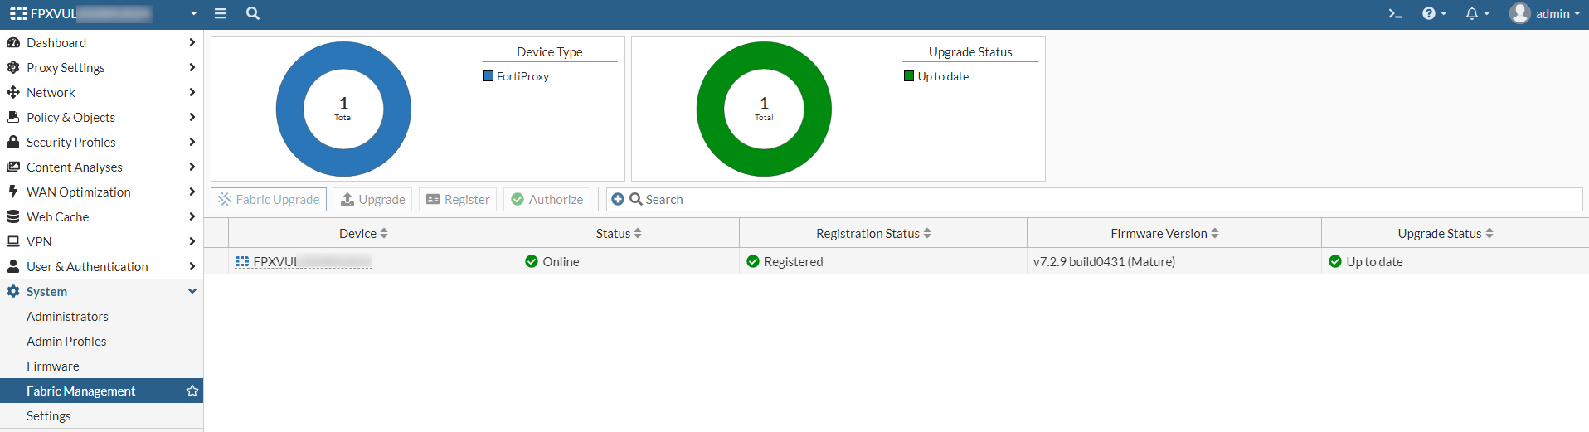This screenshot has width=1589, height=432.
Task: Click the plus icon in search bar
Action: [618, 199]
